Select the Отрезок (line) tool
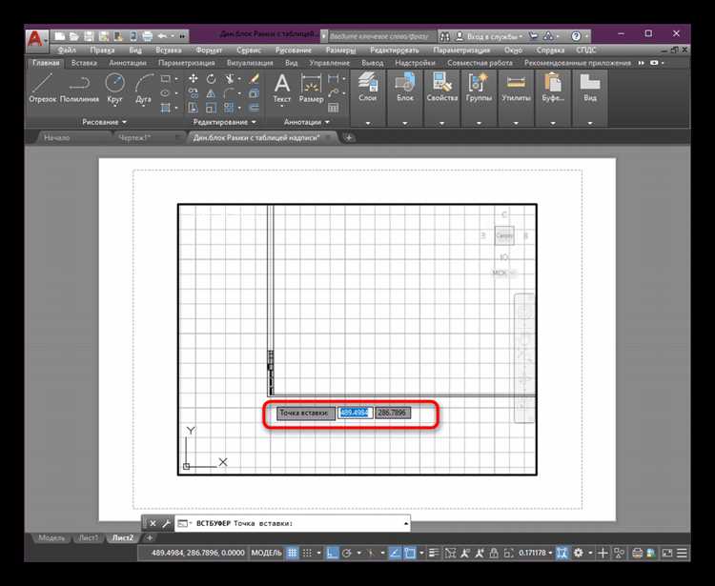The height and width of the screenshot is (586, 715). tap(42, 89)
